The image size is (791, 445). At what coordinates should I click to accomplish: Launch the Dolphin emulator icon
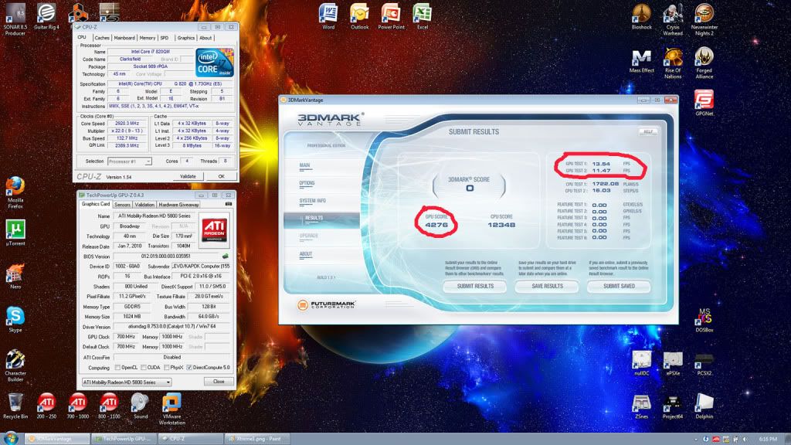[x=704, y=406]
